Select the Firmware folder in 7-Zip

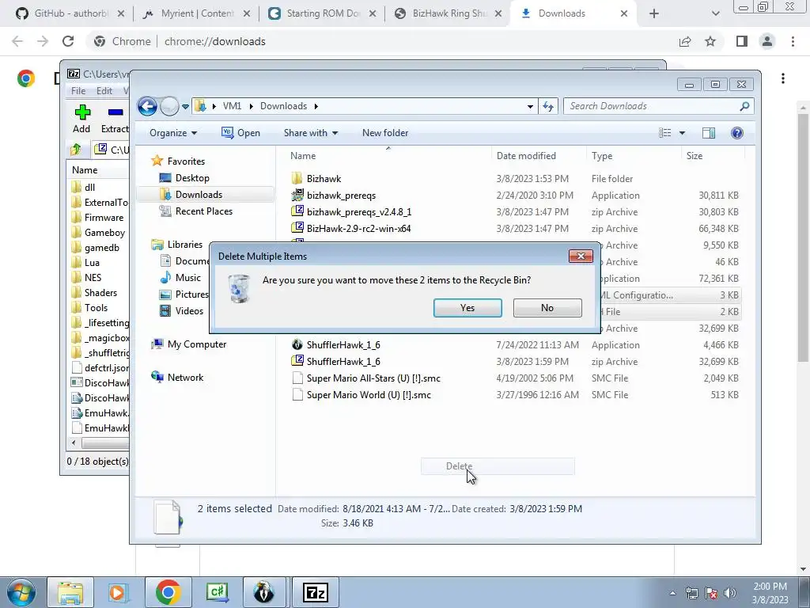pos(97,217)
